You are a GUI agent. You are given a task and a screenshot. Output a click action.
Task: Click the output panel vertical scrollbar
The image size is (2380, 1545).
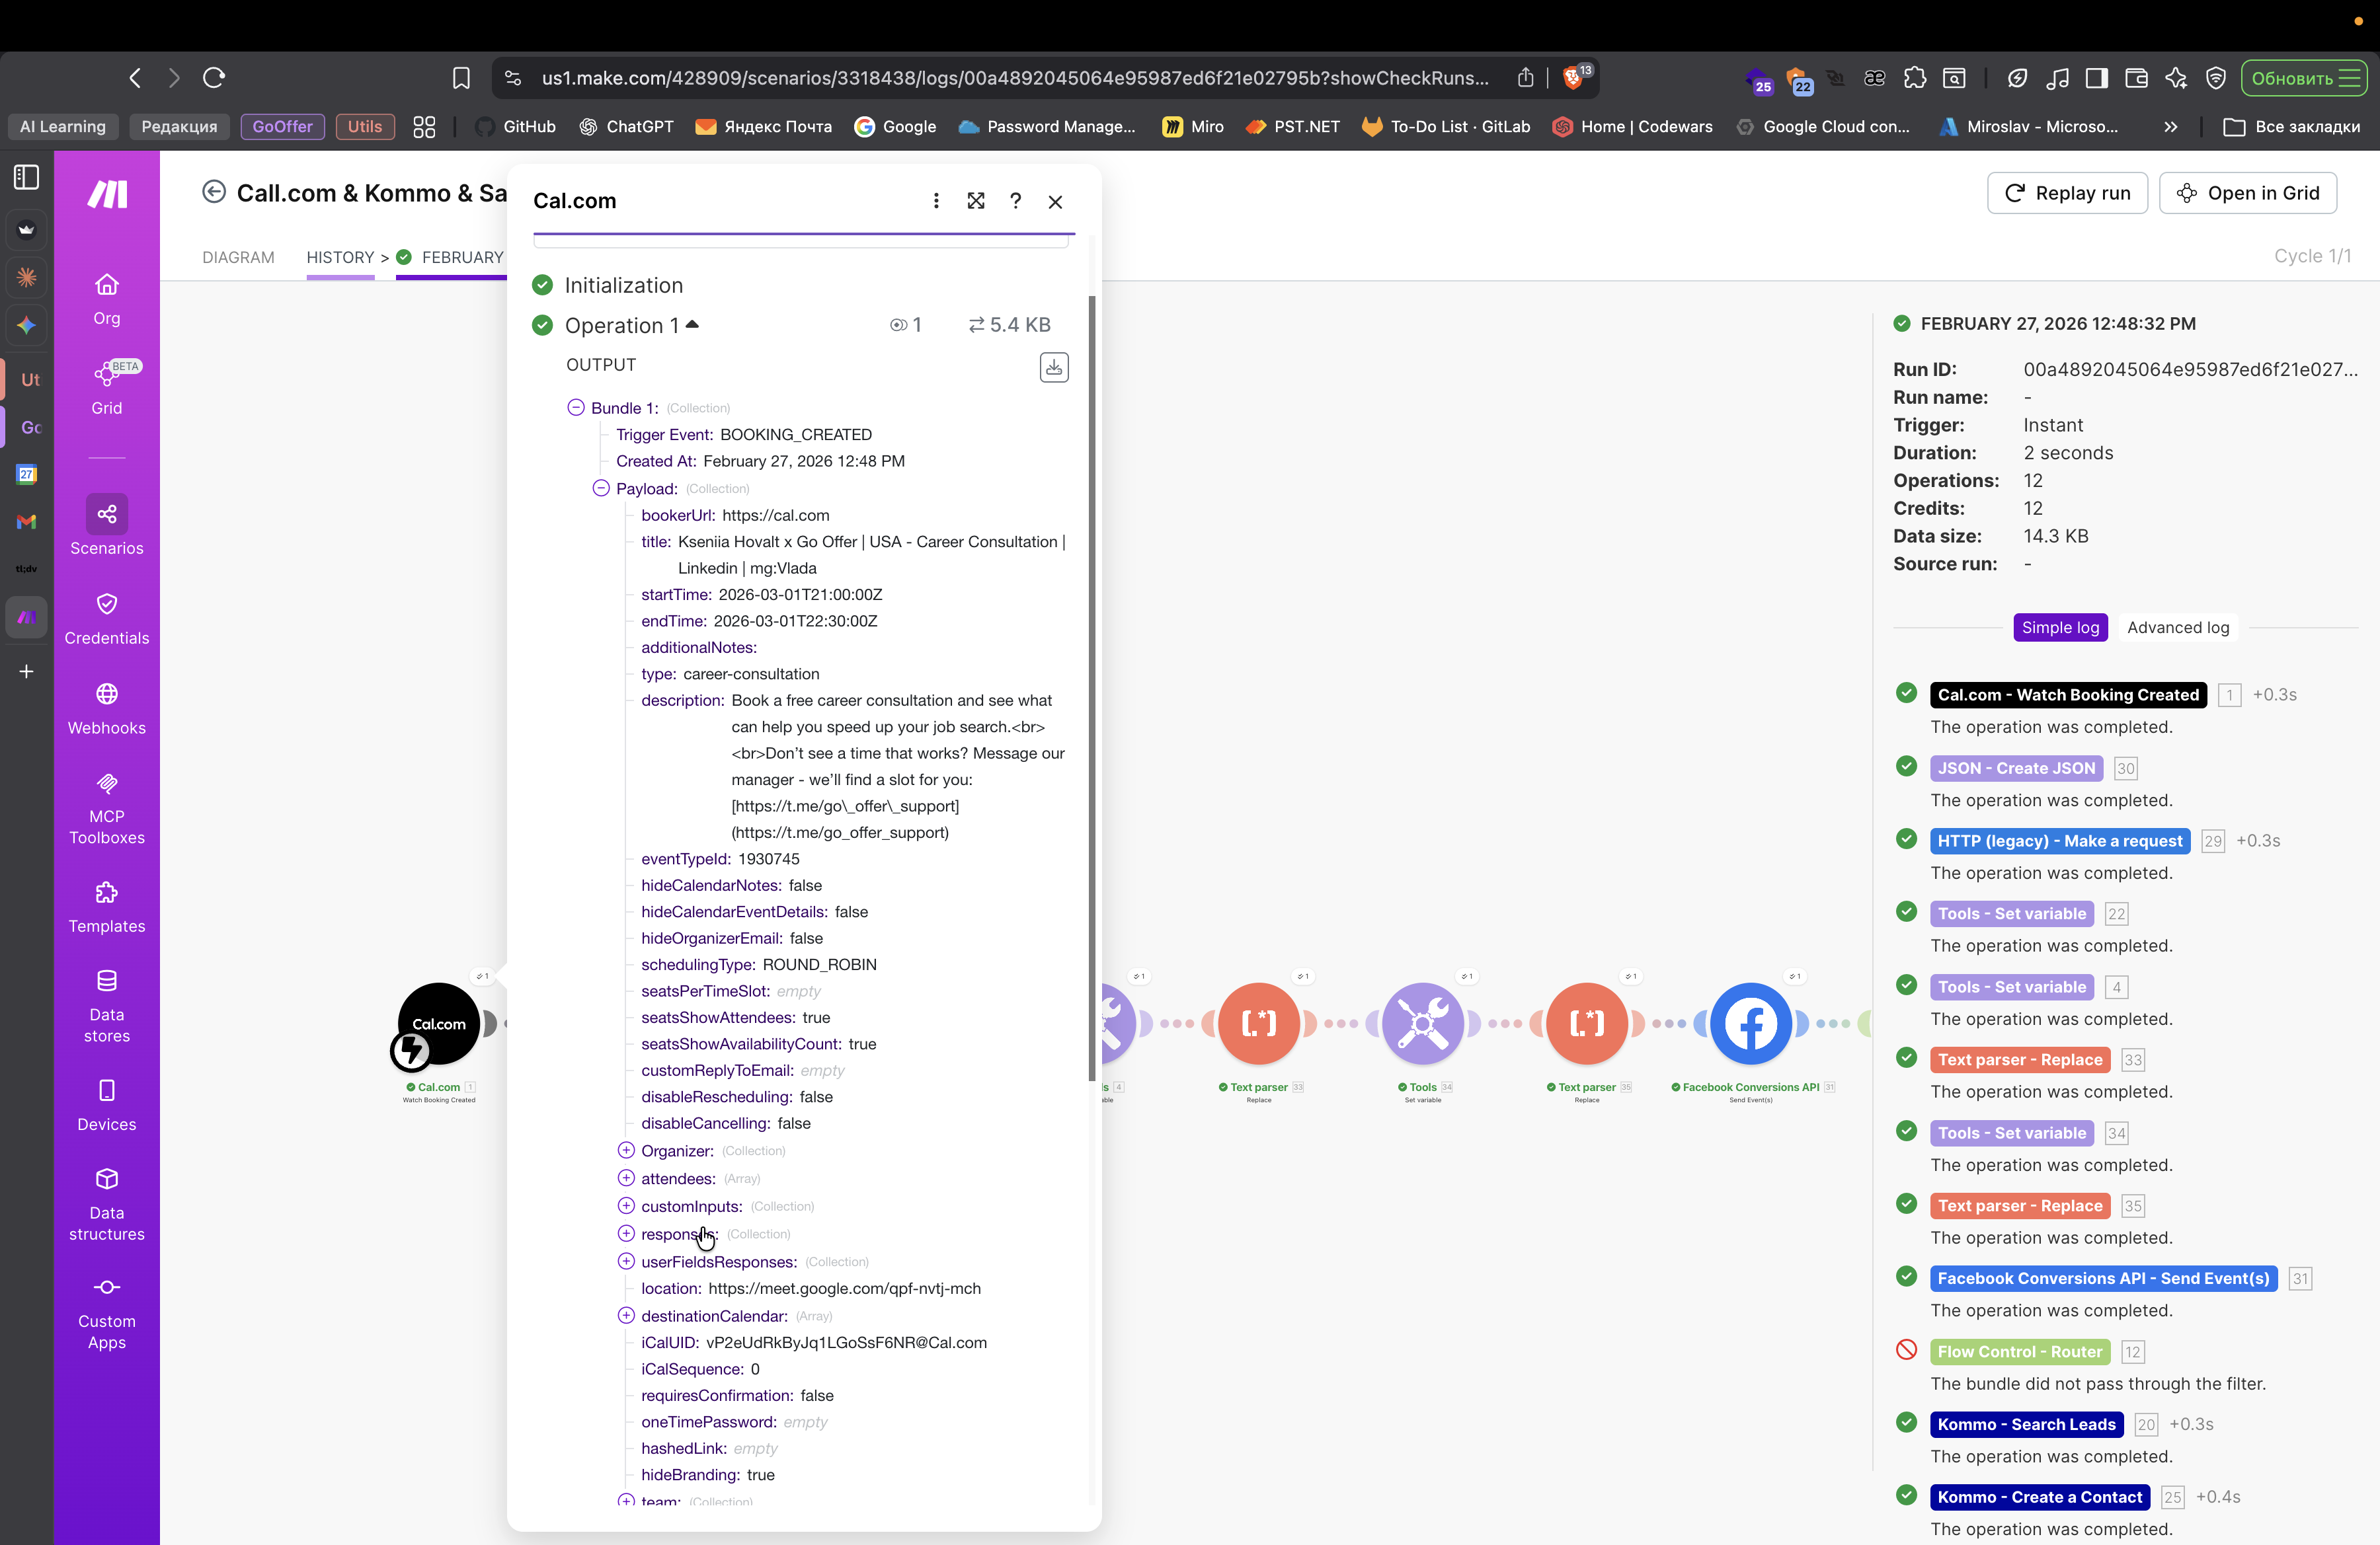tap(1092, 689)
